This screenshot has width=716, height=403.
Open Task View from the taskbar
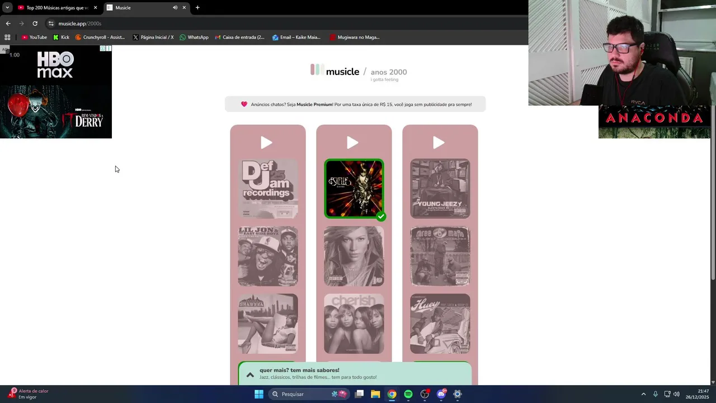pos(360,394)
